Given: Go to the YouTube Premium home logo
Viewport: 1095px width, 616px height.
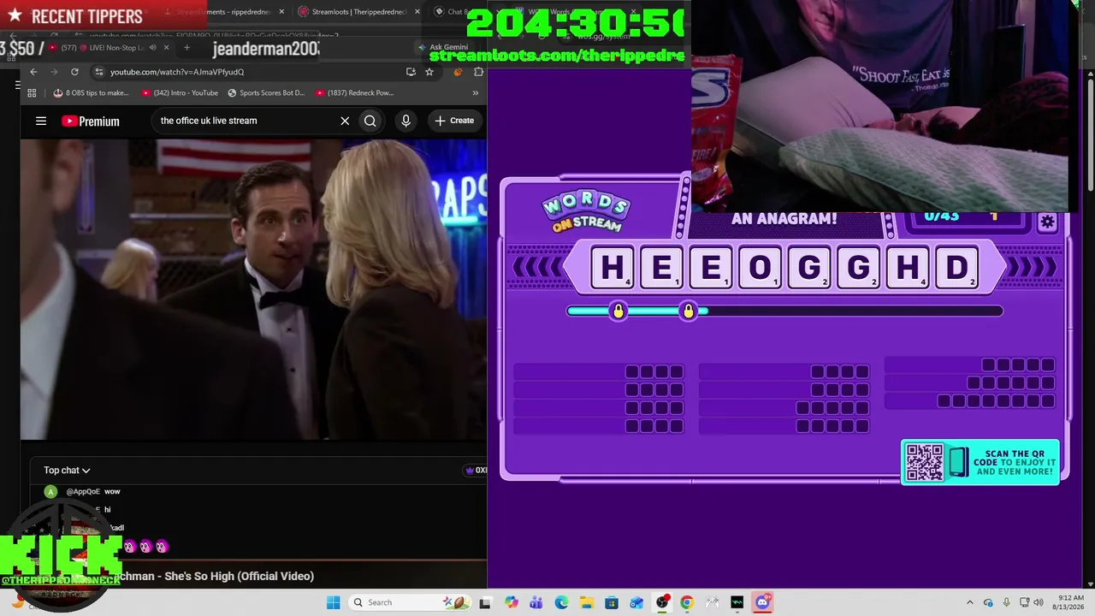Looking at the screenshot, I should 91,121.
